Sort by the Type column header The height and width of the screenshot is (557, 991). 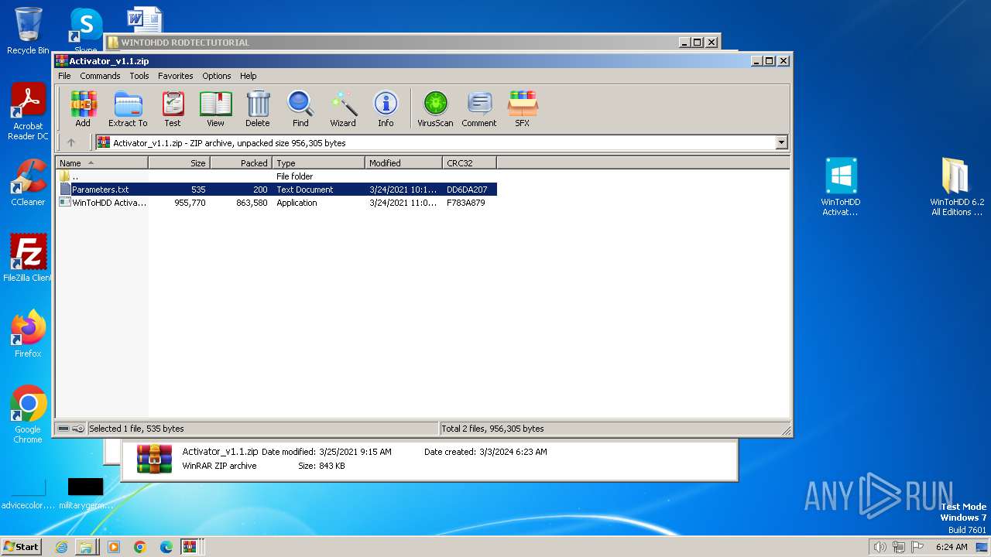coord(318,163)
